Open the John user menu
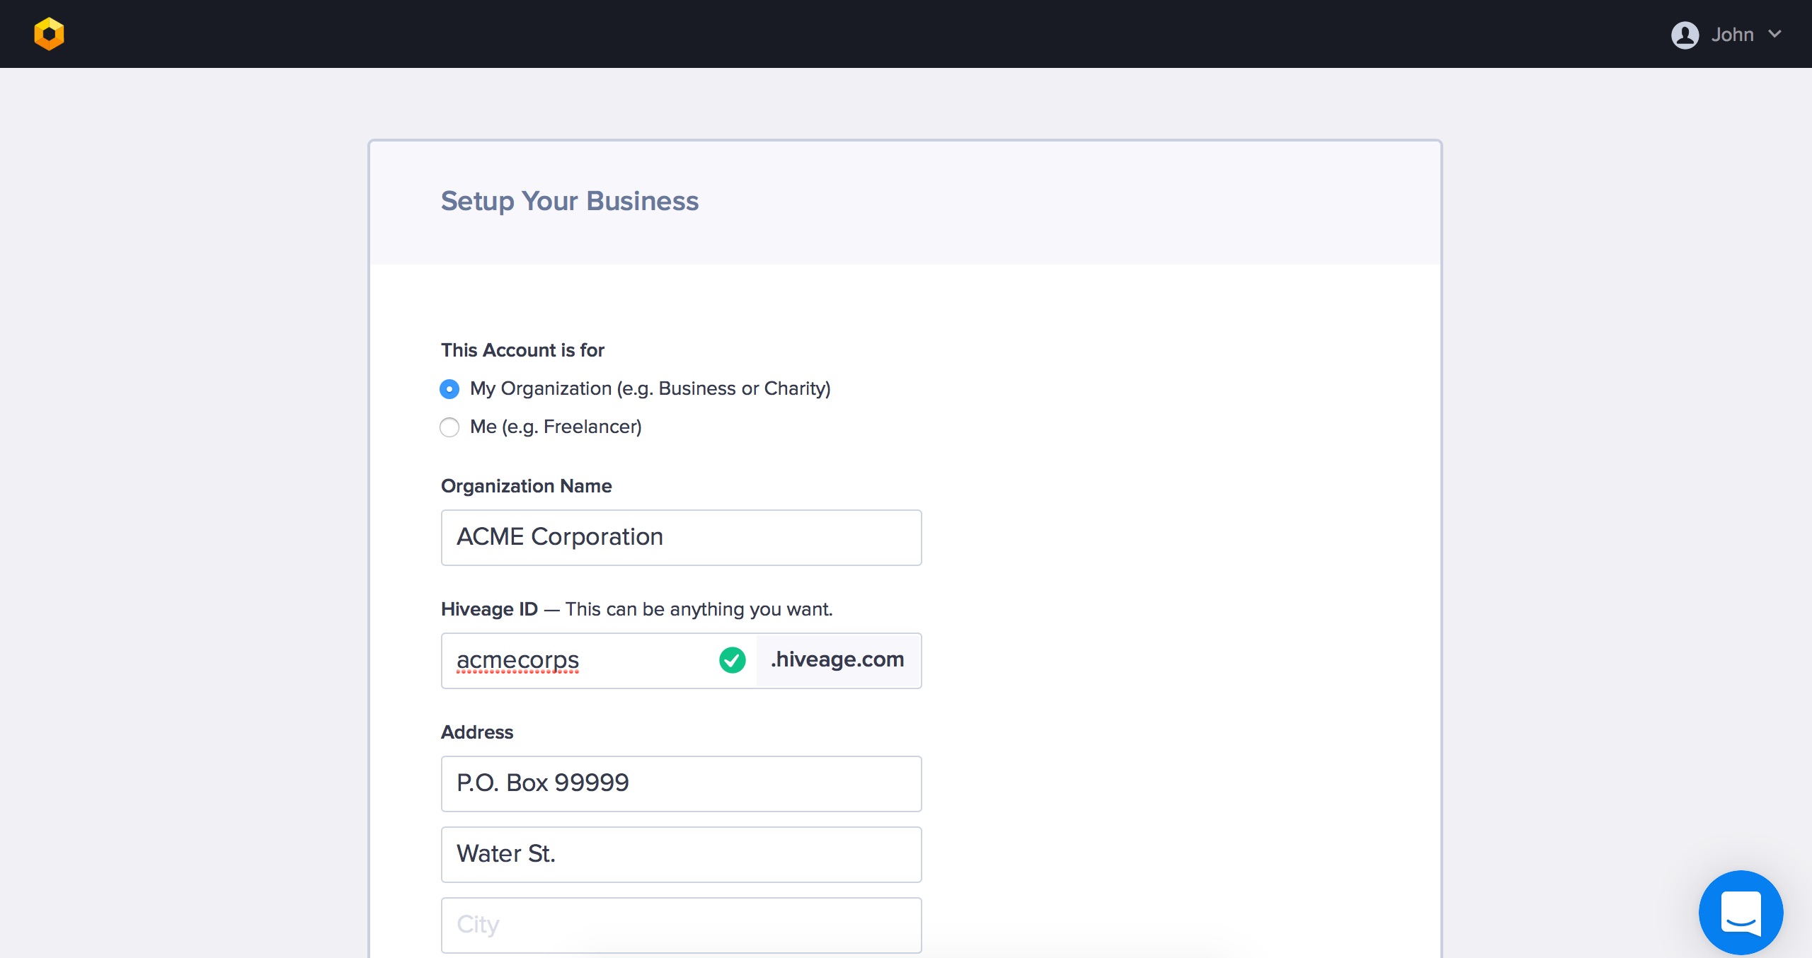This screenshot has height=958, width=1812. [x=1732, y=35]
